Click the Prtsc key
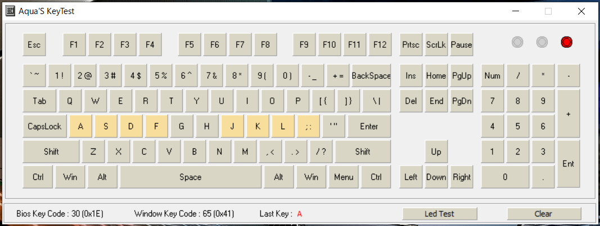The height and width of the screenshot is (226, 600). pos(411,44)
